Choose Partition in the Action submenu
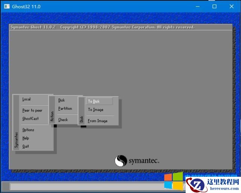The height and width of the screenshot is (193, 241). [x=65, y=108]
